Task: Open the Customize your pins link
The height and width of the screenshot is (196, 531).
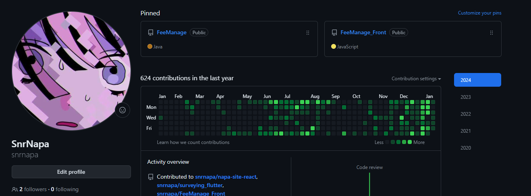Action: coord(479,13)
